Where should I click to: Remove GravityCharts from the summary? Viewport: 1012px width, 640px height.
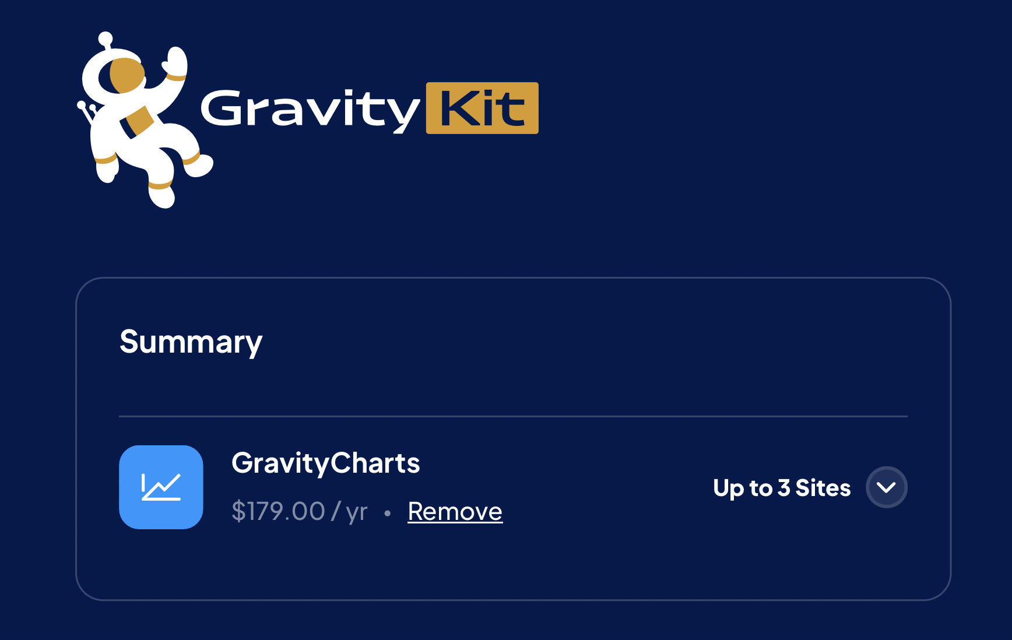[455, 512]
